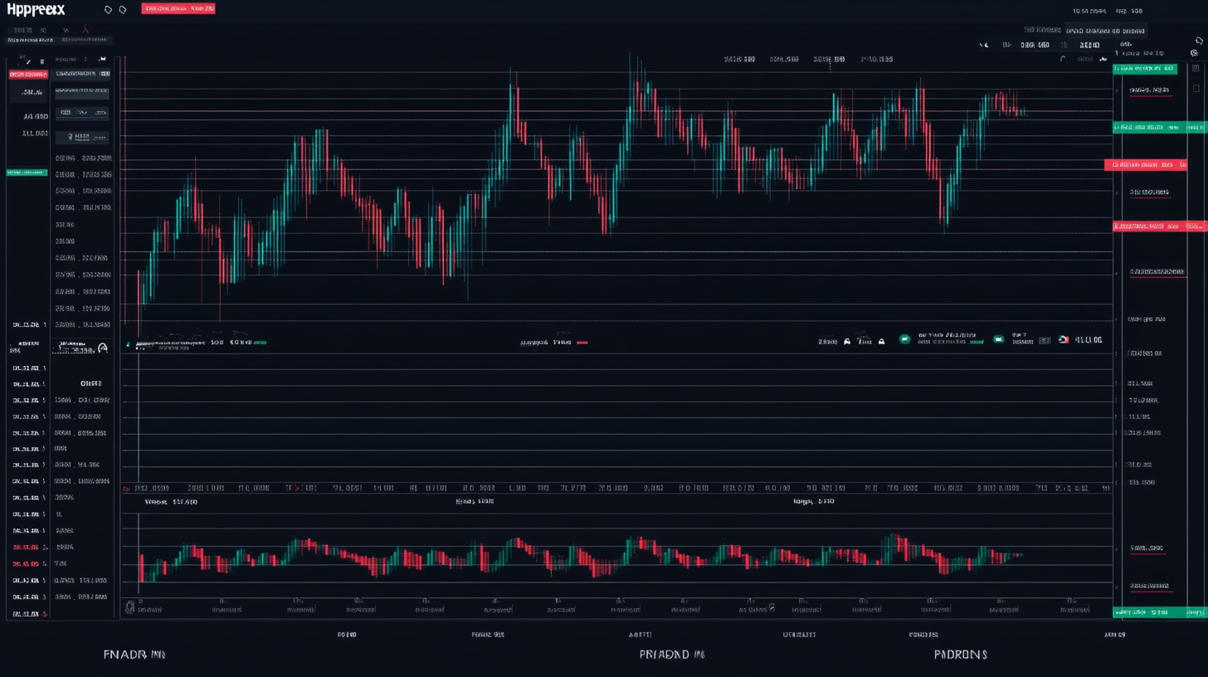Toggle the second lock icon near the volume label
The width and height of the screenshot is (1208, 677).
[881, 342]
